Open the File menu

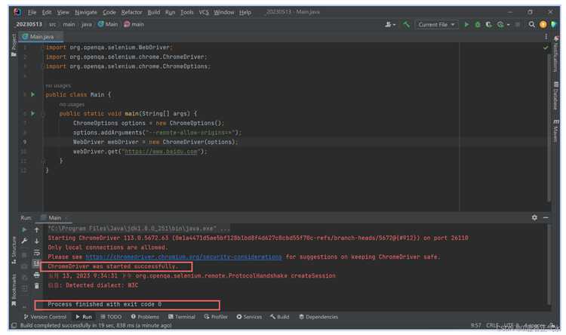(32, 12)
